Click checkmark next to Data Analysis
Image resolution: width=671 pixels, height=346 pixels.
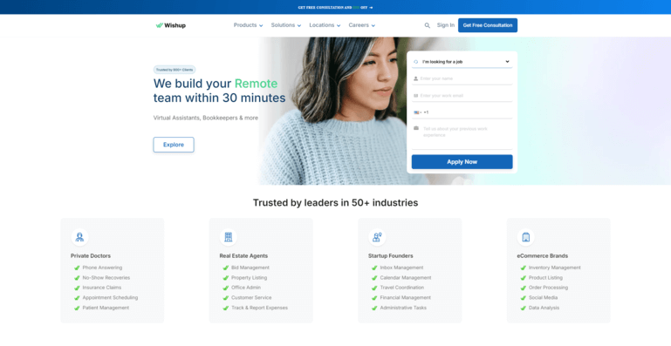pos(523,308)
